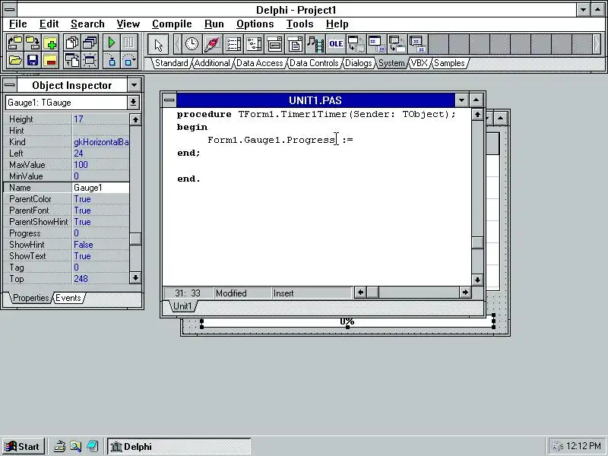This screenshot has width=608, height=456.
Task: Open the UNIT1.PAS window control menu
Action: [169, 100]
